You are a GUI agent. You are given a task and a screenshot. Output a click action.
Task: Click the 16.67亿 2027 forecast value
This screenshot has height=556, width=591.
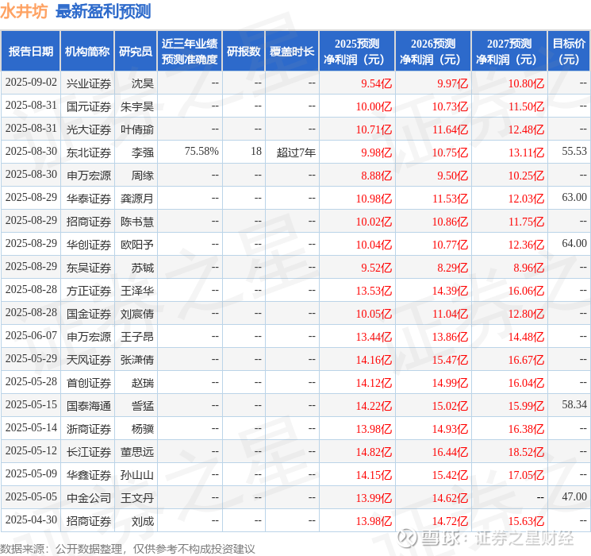[526, 360]
